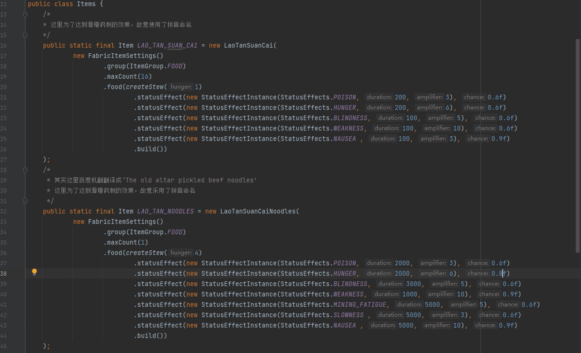Fold the comment block beginning at line 28
The width and height of the screenshot is (581, 353).
click(x=25, y=170)
